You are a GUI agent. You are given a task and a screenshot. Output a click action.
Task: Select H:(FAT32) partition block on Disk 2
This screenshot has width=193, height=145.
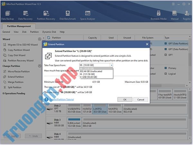coord(87,109)
